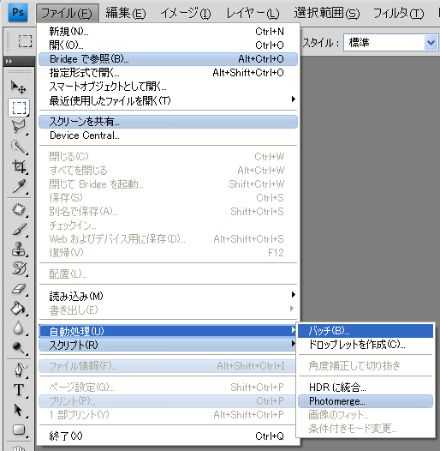Viewport: 440px width, 451px height.
Task: Open the ファイル(F) menu
Action: [68, 13]
